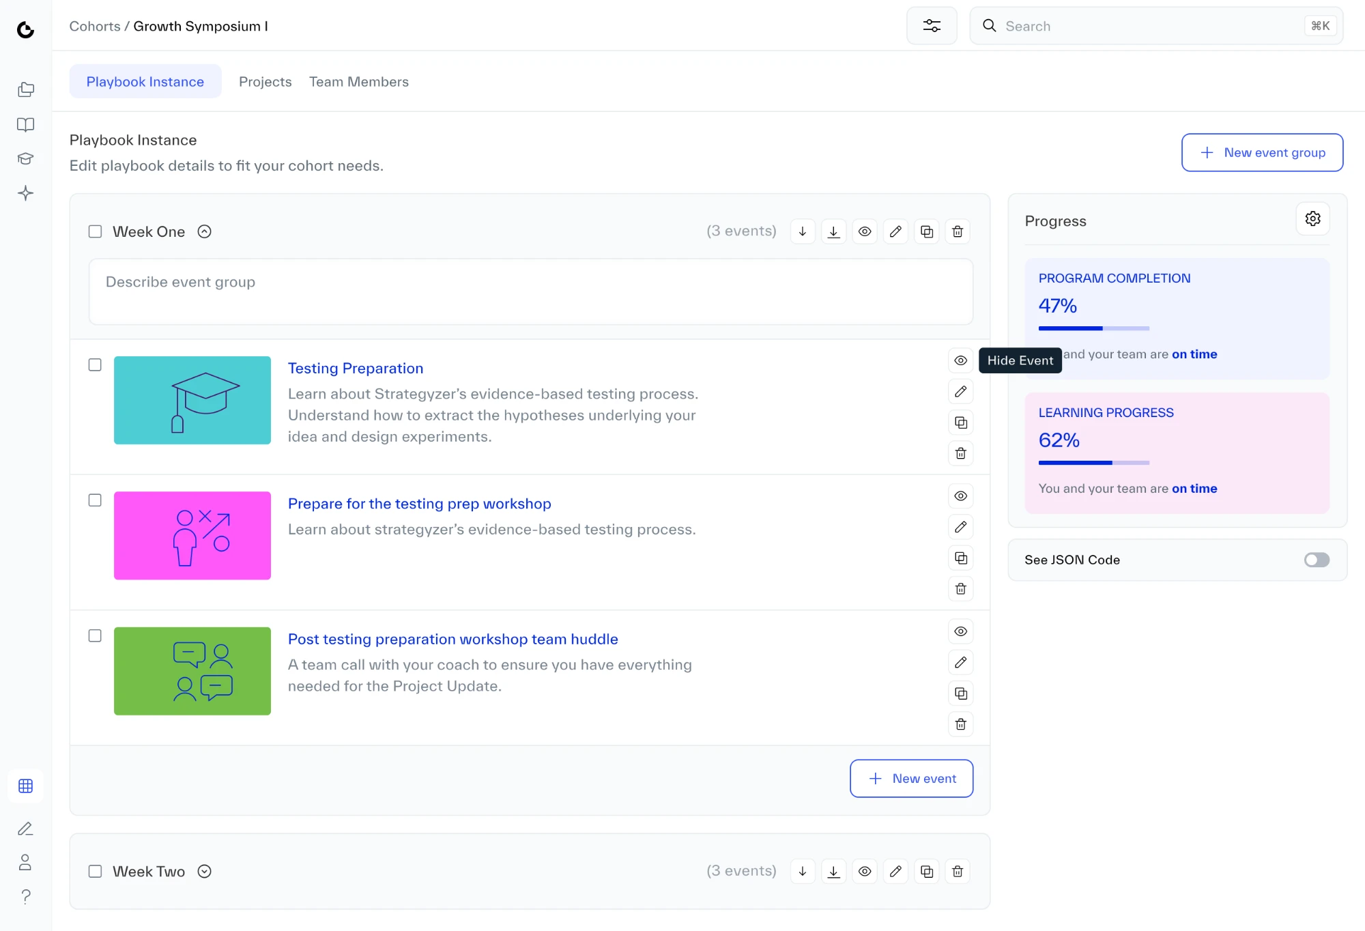Click the New event button
The image size is (1365, 931).
pyautogui.click(x=911, y=778)
